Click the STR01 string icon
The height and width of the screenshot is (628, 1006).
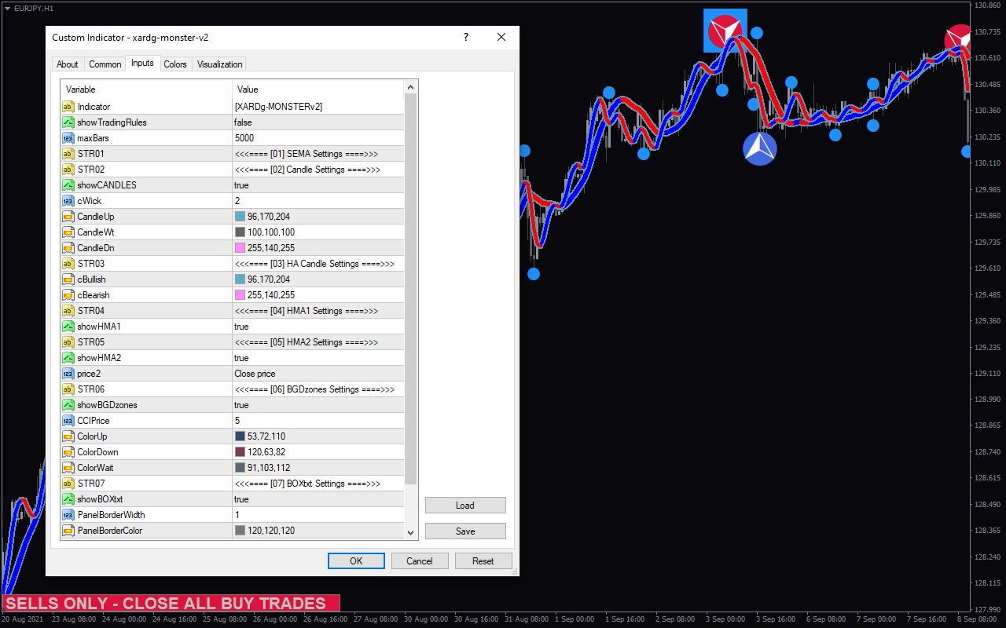(x=68, y=154)
